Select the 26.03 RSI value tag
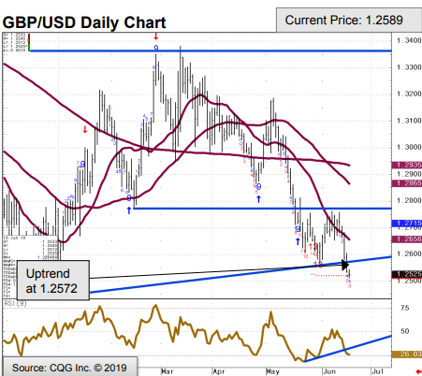This screenshot has height=376, width=422. click(407, 354)
